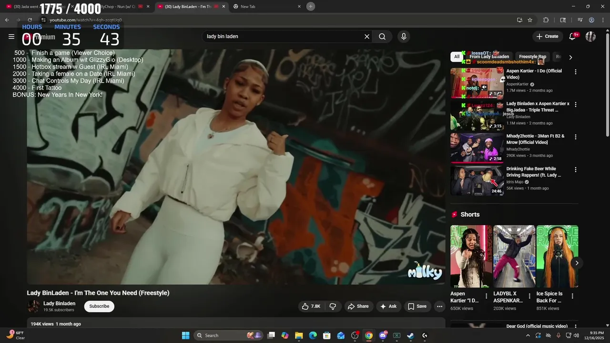Open options for Ice Spice short
This screenshot has width=610, height=343.
(x=572, y=296)
